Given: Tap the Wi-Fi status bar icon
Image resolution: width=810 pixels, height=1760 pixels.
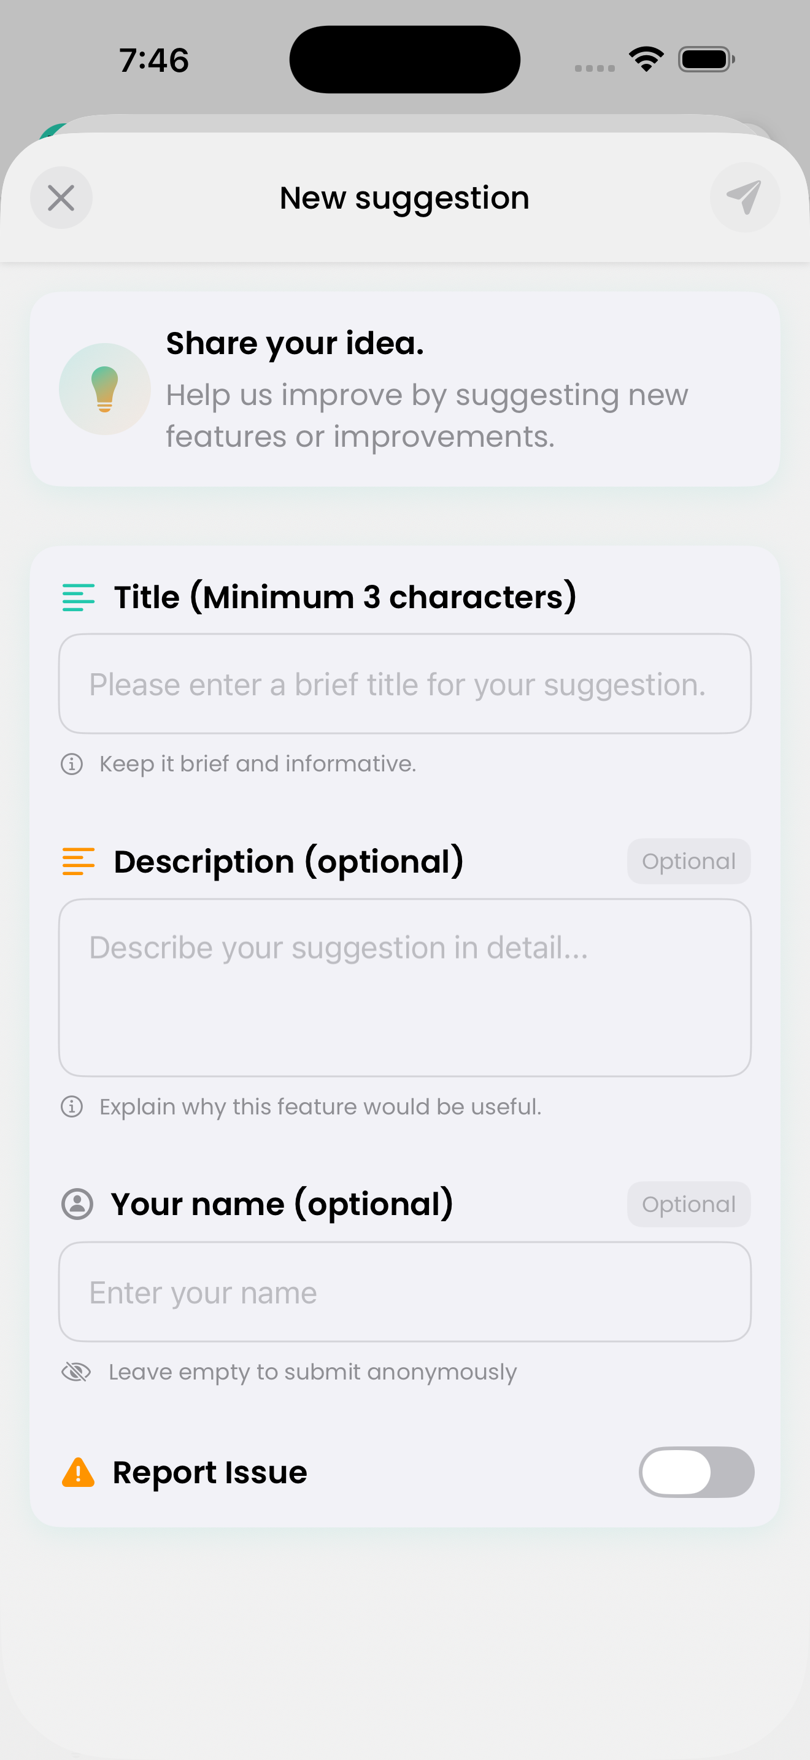Looking at the screenshot, I should 646,60.
